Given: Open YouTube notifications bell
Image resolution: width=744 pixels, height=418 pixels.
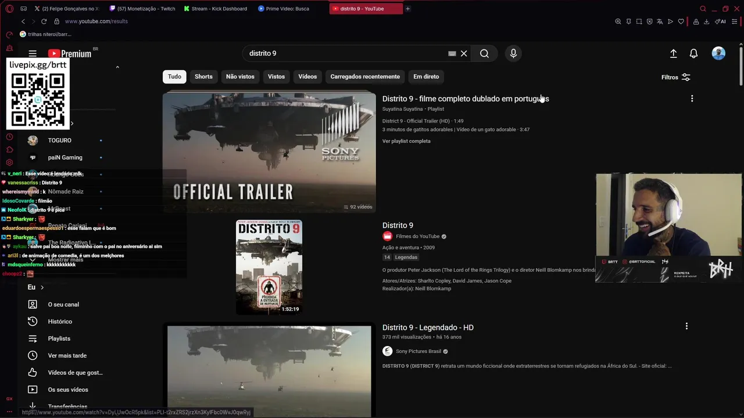Looking at the screenshot, I should click(x=693, y=53).
